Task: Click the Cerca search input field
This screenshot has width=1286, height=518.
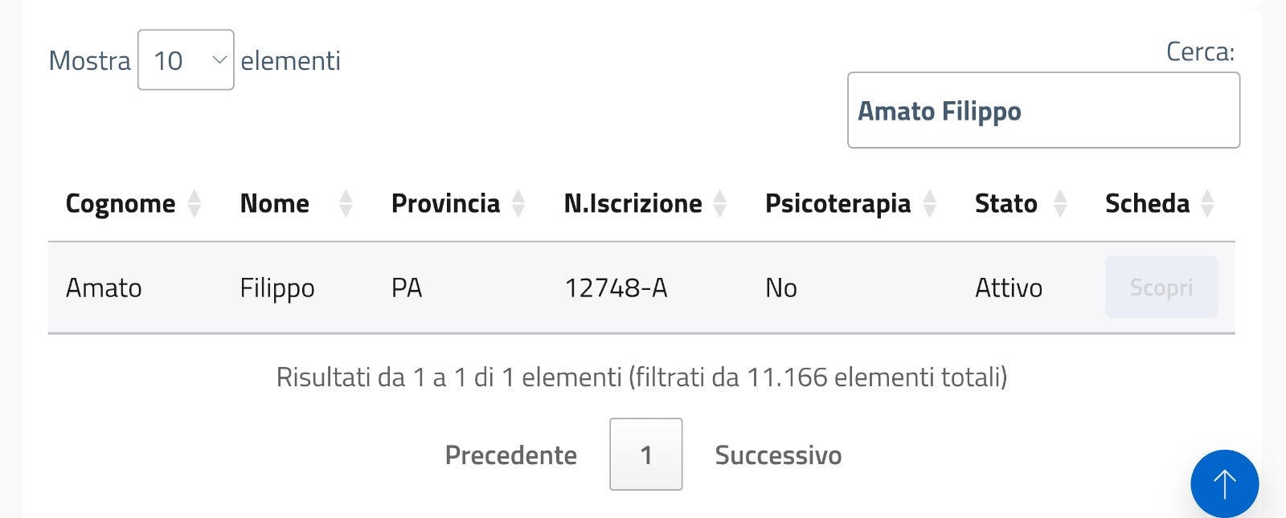Action: [1043, 111]
